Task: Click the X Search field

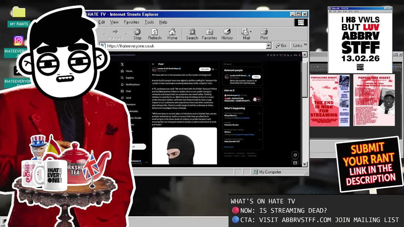Action: point(242,64)
